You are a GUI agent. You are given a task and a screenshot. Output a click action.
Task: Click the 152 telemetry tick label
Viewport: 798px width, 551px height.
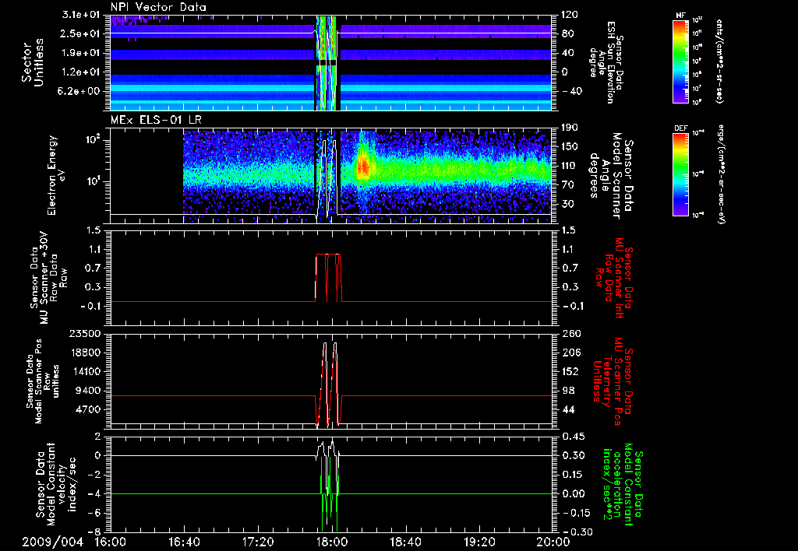[569, 371]
